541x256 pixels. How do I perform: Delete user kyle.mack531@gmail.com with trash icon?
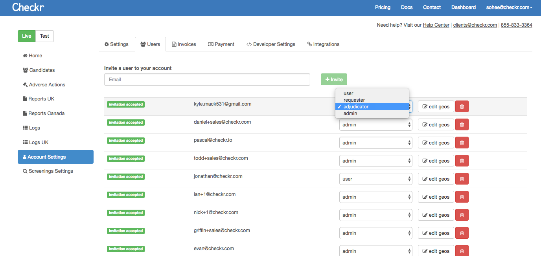[462, 107]
